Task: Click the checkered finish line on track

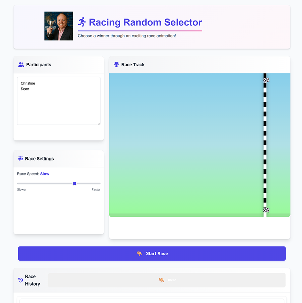Action: coord(265,145)
